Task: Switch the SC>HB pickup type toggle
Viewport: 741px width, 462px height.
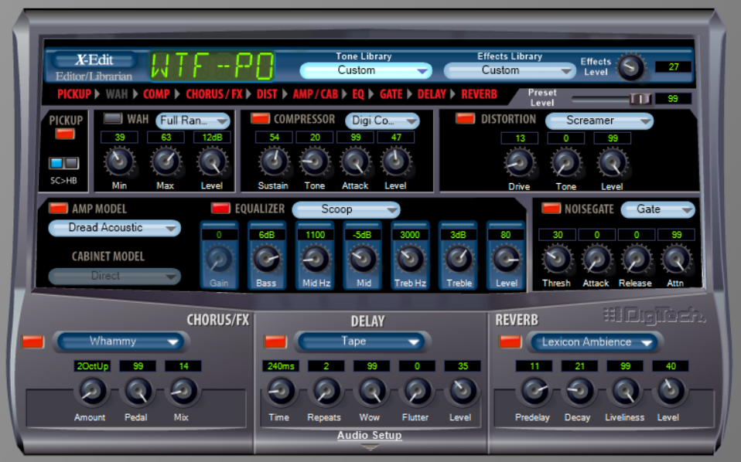Action: [63, 163]
